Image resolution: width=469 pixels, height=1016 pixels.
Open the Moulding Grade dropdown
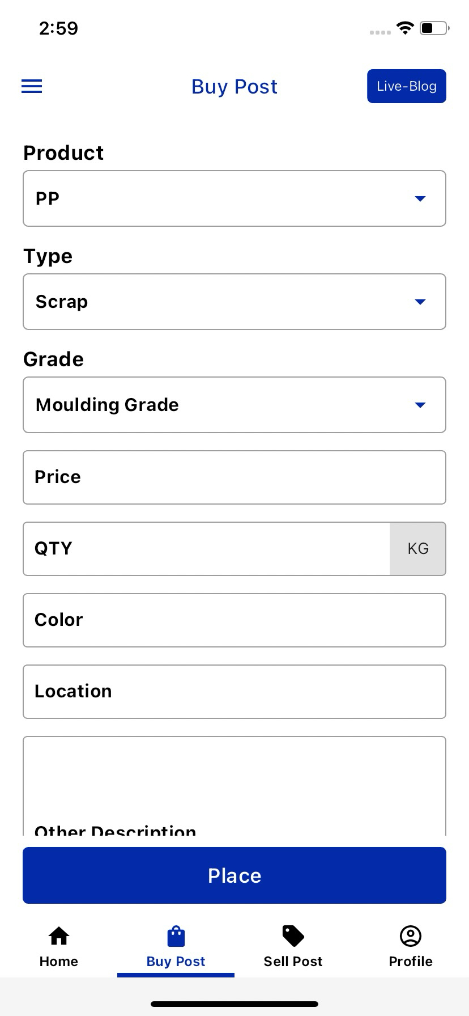point(234,405)
